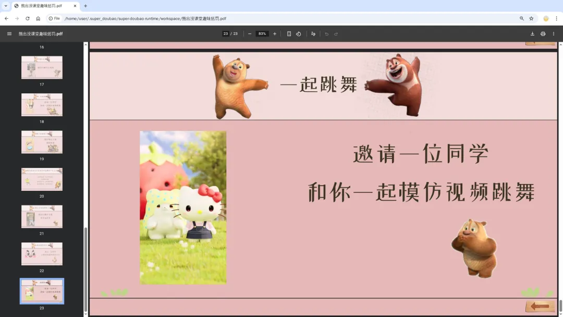Open page 22 thumbnail
The height and width of the screenshot is (317, 563).
point(42,254)
